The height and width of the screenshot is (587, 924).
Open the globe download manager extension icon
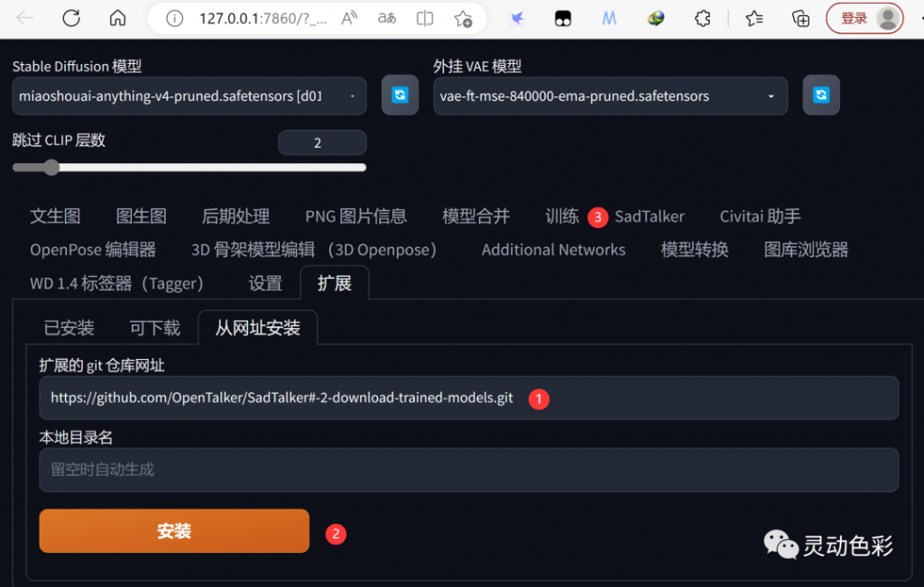656,19
